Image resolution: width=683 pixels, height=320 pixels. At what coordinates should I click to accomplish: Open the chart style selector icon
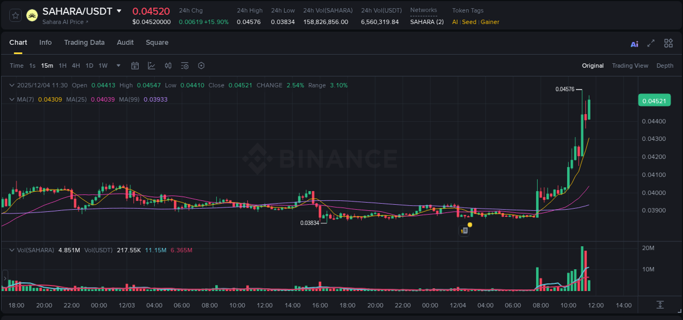[x=151, y=66]
